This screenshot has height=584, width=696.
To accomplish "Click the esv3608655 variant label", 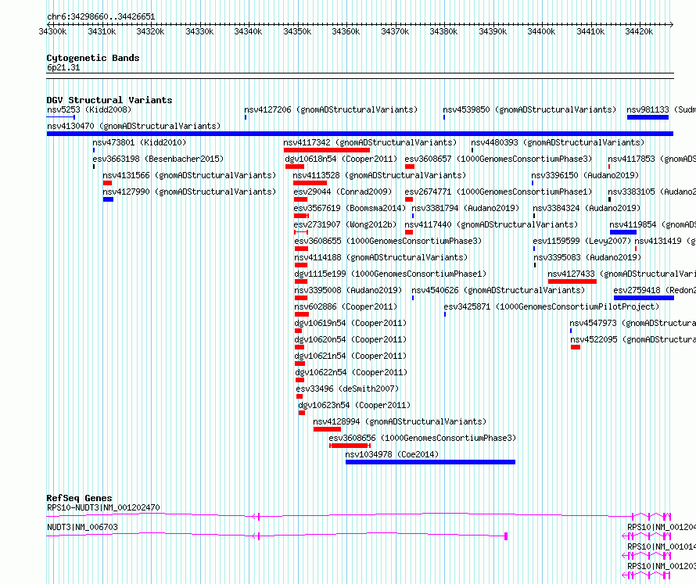I will [388, 241].
